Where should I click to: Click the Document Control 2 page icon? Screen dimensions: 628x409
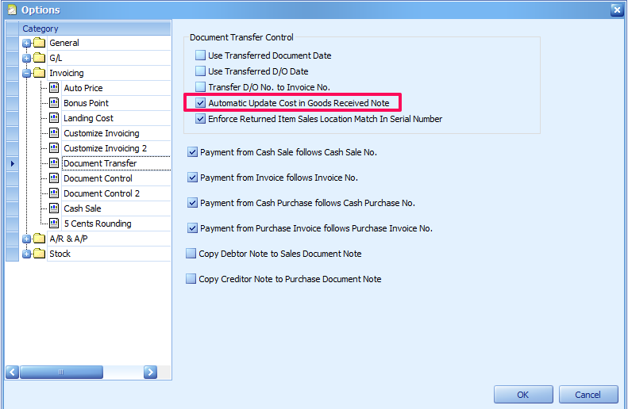(55, 193)
